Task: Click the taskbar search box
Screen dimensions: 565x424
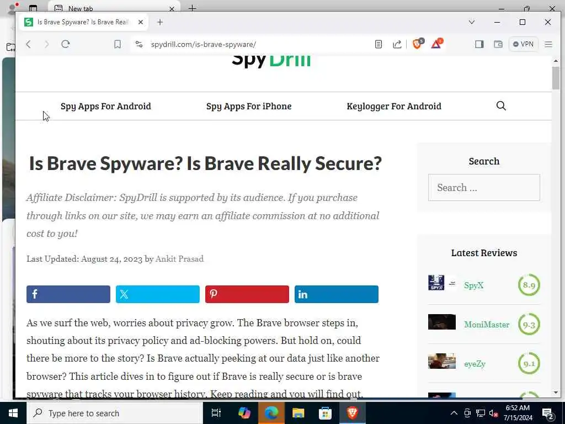Action: coord(115,413)
